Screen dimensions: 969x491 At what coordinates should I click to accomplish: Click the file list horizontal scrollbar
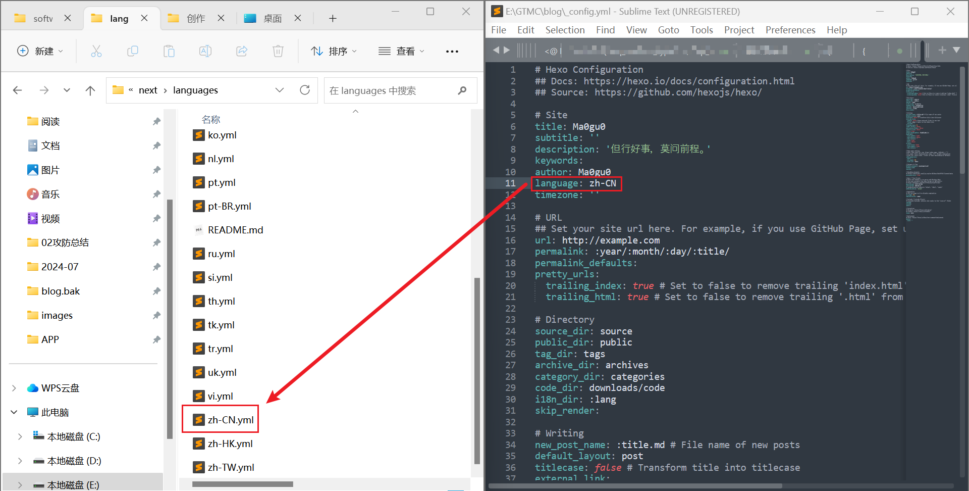click(x=243, y=484)
